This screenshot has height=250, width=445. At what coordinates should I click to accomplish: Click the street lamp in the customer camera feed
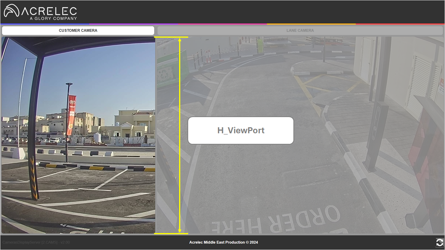[67, 120]
